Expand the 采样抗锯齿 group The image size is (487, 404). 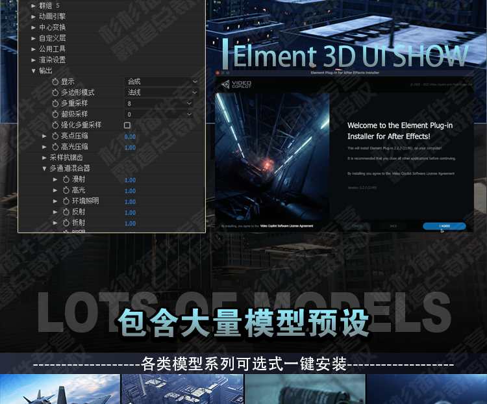pyautogui.click(x=44, y=158)
